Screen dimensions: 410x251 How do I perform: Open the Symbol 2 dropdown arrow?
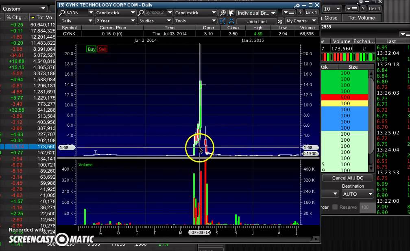(x=170, y=13)
